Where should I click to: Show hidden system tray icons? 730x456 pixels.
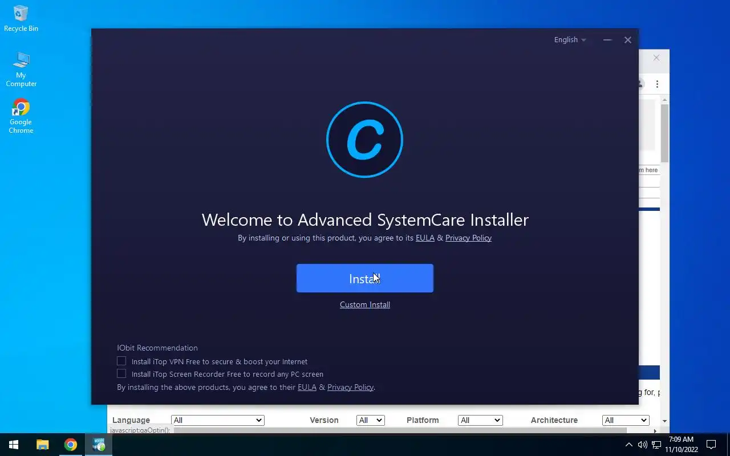tap(628, 445)
